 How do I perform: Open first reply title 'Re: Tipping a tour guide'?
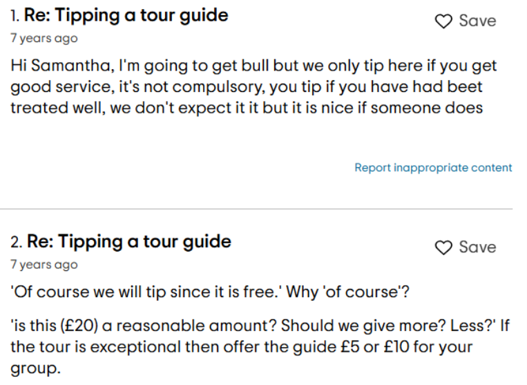[x=126, y=15]
